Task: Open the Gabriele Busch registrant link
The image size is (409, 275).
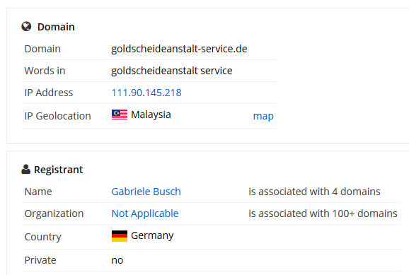Action: coord(146,192)
